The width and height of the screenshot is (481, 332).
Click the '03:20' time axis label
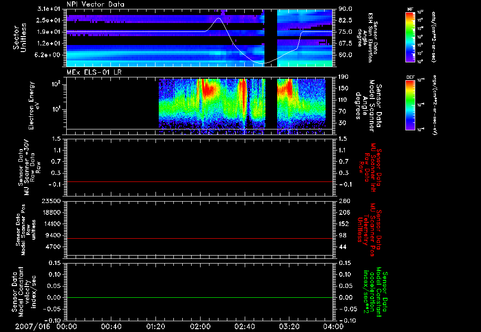pos(289,326)
